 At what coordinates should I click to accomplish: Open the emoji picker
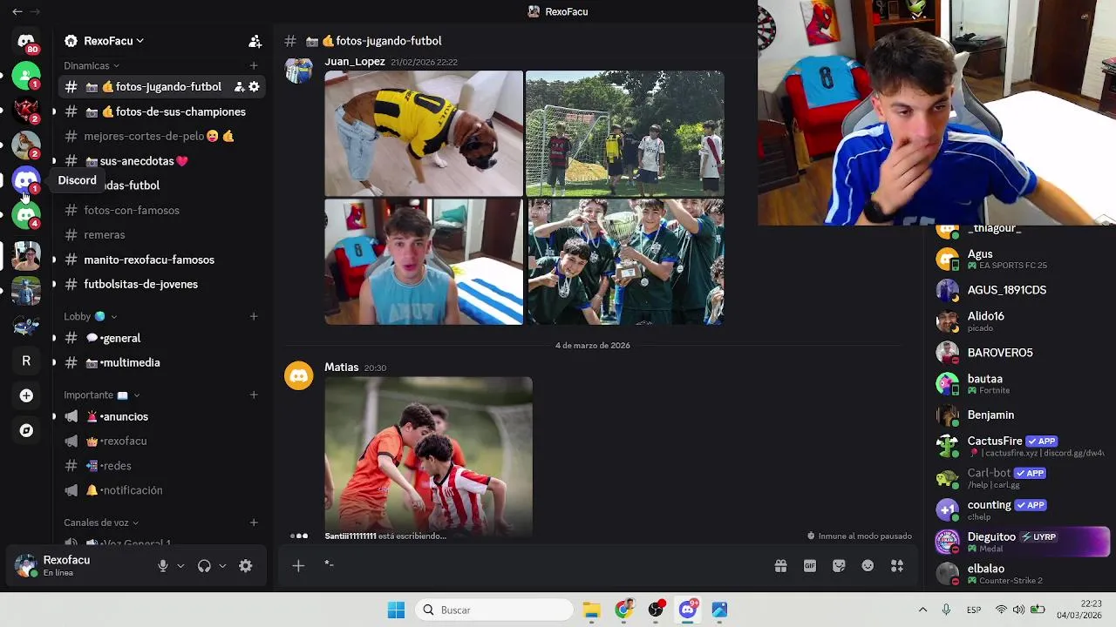pos(868,566)
